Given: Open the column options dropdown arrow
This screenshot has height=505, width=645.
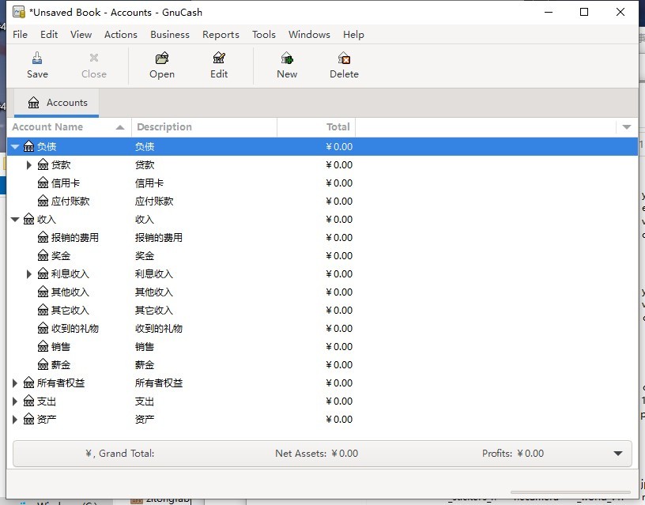Looking at the screenshot, I should 628,126.
